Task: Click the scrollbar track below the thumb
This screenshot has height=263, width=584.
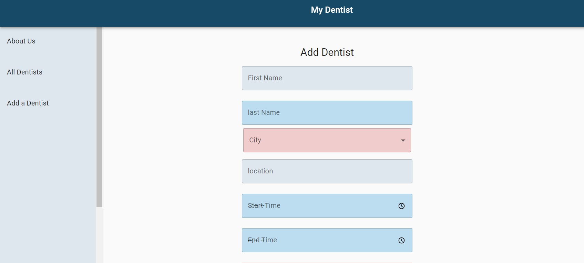Action: point(100,235)
